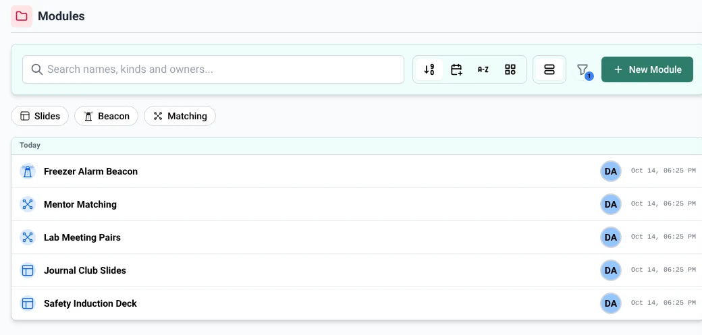Screen dimensions: 702x335
Task: Click the search magnifier icon
Action: click(37, 69)
